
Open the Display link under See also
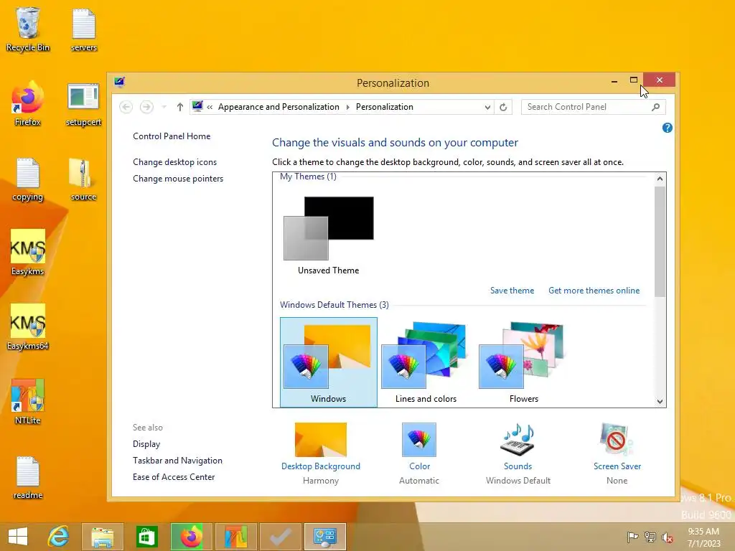[146, 444]
